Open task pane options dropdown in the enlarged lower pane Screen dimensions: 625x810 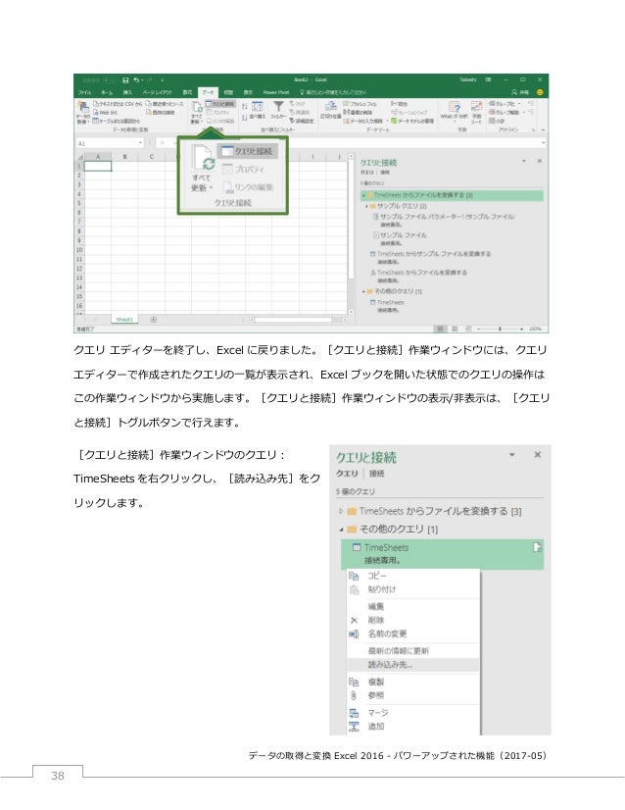coord(512,455)
